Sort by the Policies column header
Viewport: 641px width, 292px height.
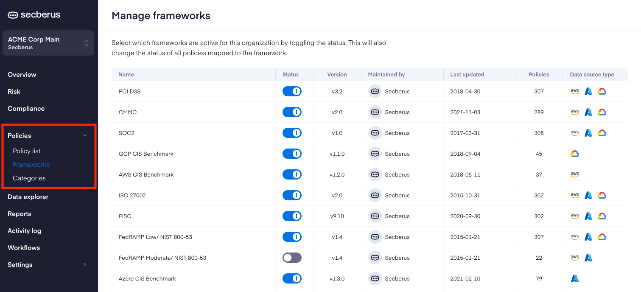[x=539, y=74]
